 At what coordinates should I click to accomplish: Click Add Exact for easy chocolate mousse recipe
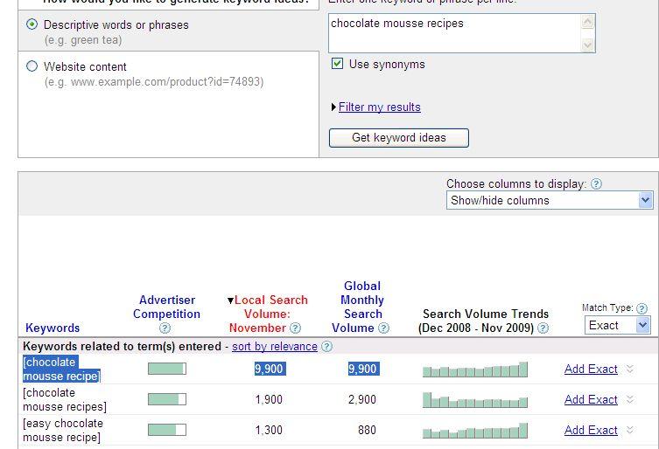click(591, 431)
